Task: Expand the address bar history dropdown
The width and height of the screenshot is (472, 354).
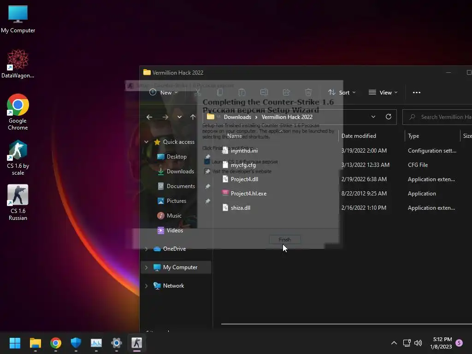Action: coord(373,117)
